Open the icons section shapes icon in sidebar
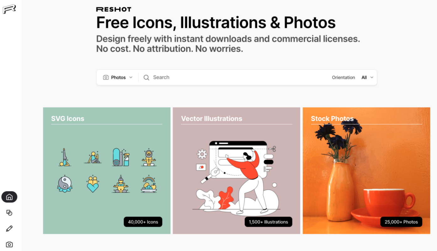This screenshot has height=251, width=437. point(9,213)
